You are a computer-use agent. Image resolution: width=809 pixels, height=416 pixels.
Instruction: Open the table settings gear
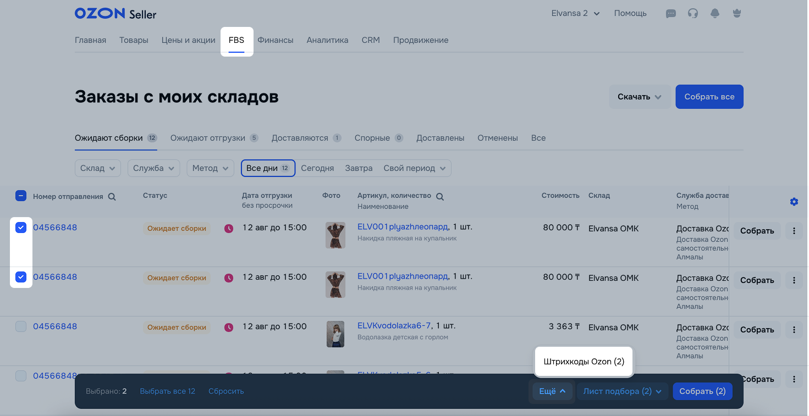(794, 202)
